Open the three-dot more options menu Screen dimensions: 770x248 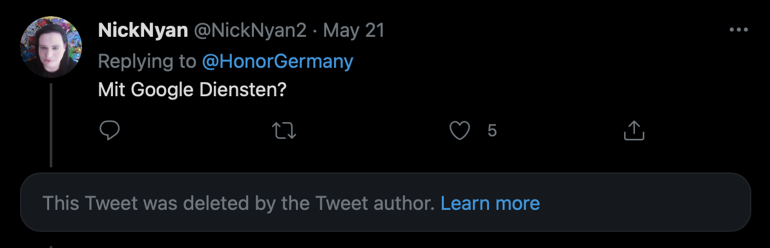pos(738,30)
